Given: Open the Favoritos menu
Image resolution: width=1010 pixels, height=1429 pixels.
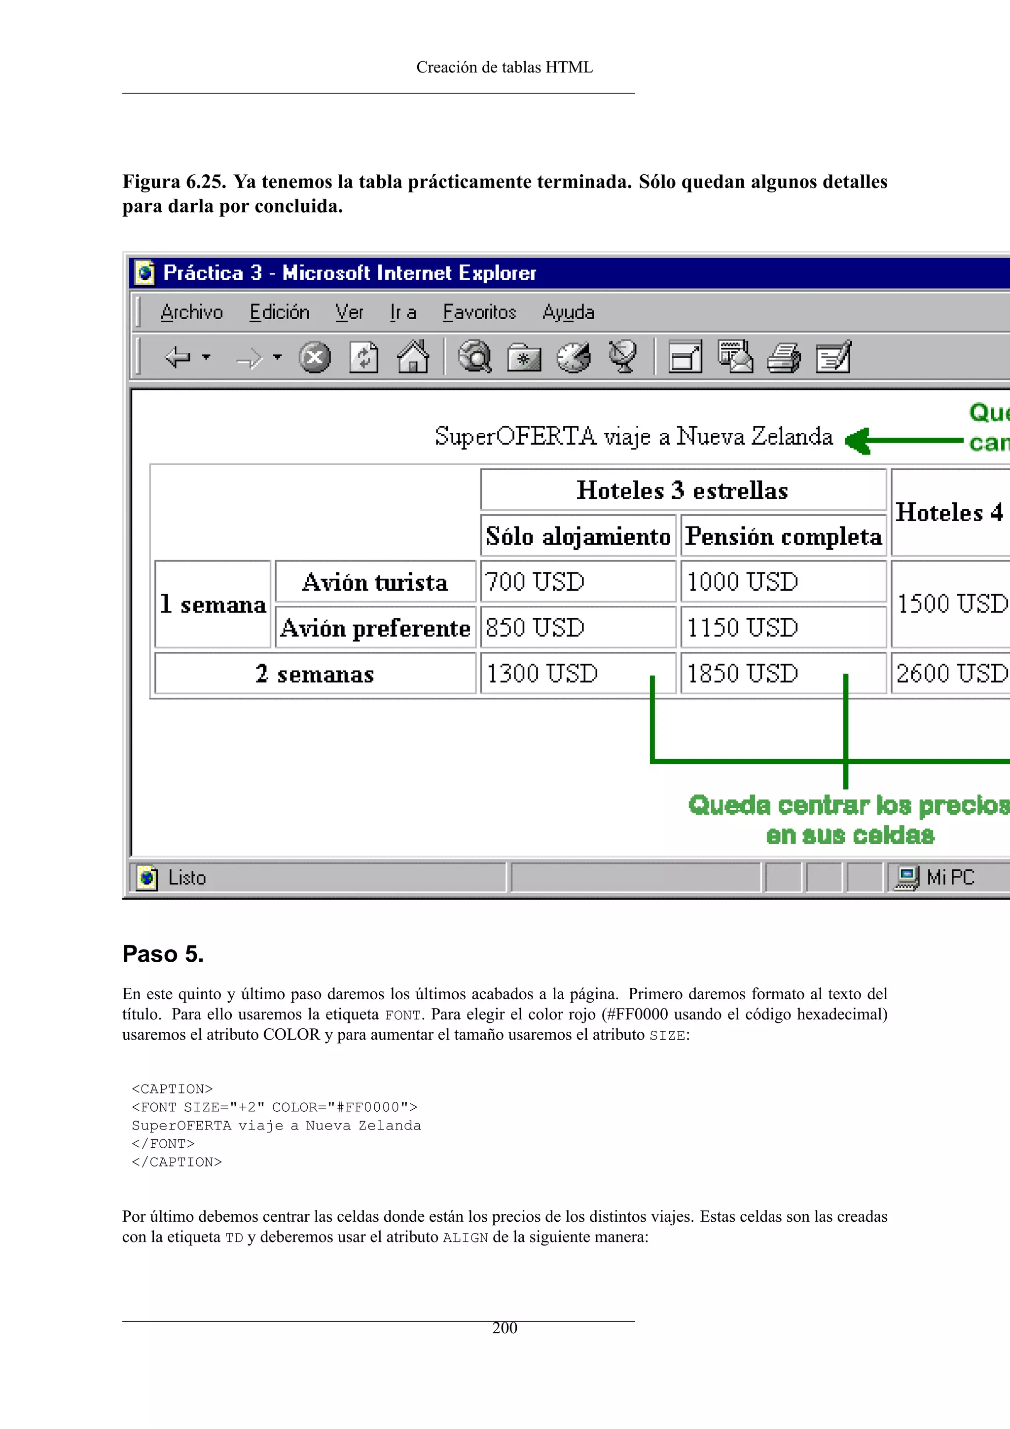Looking at the screenshot, I should [479, 312].
